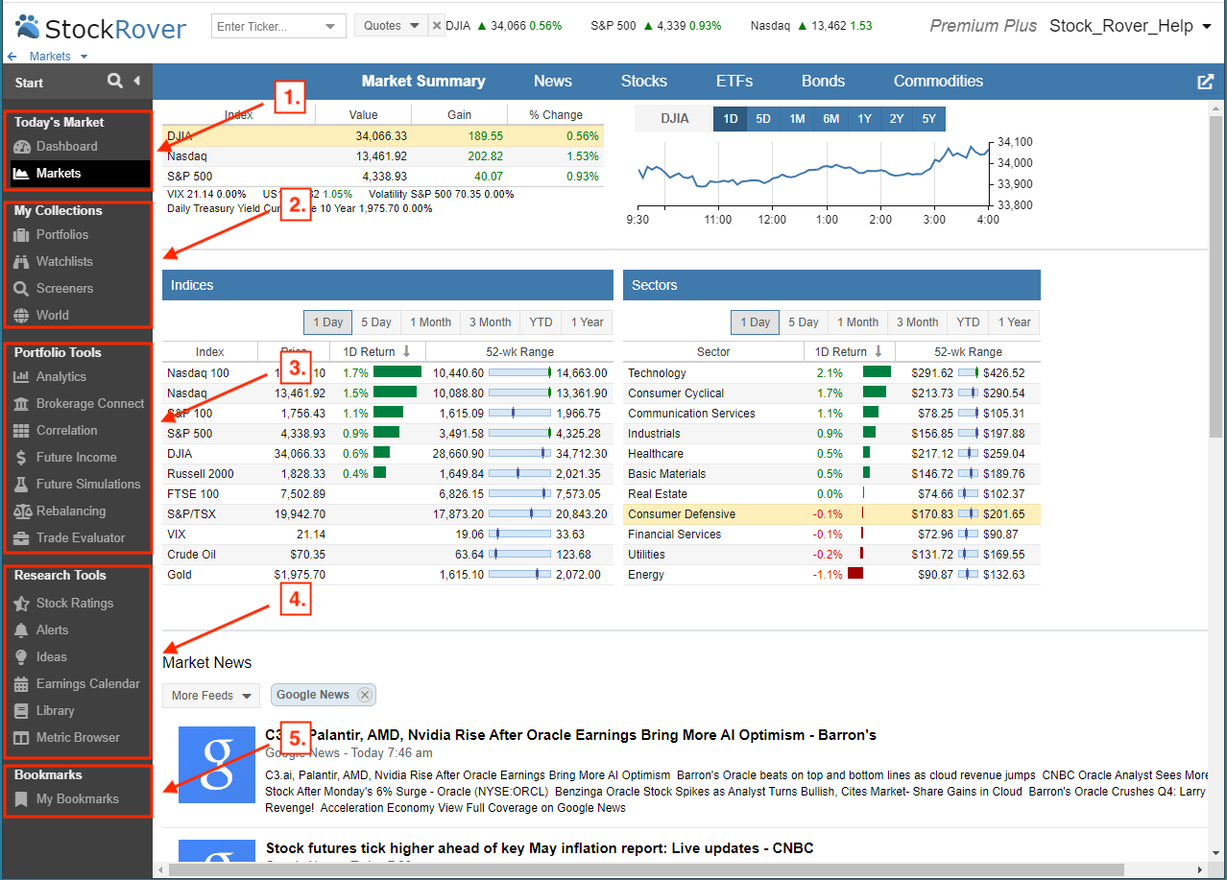Switch the DJIA chart to 5Y
The image size is (1227, 880).
click(x=928, y=119)
